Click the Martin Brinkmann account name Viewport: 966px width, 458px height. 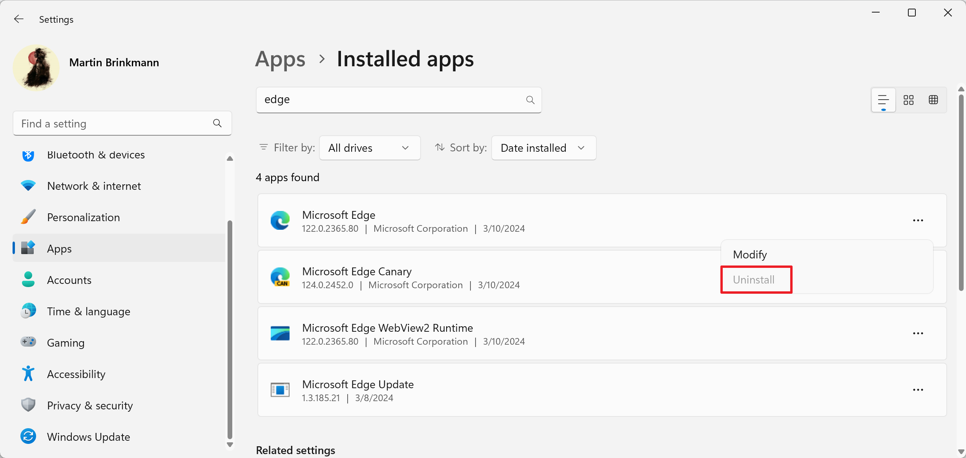pyautogui.click(x=114, y=62)
